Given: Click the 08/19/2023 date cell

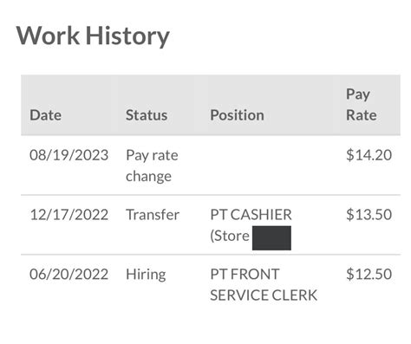Looking at the screenshot, I should tap(69, 155).
